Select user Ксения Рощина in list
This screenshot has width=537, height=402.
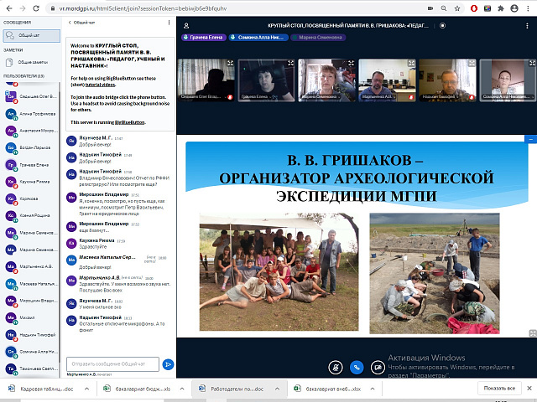click(x=32, y=216)
